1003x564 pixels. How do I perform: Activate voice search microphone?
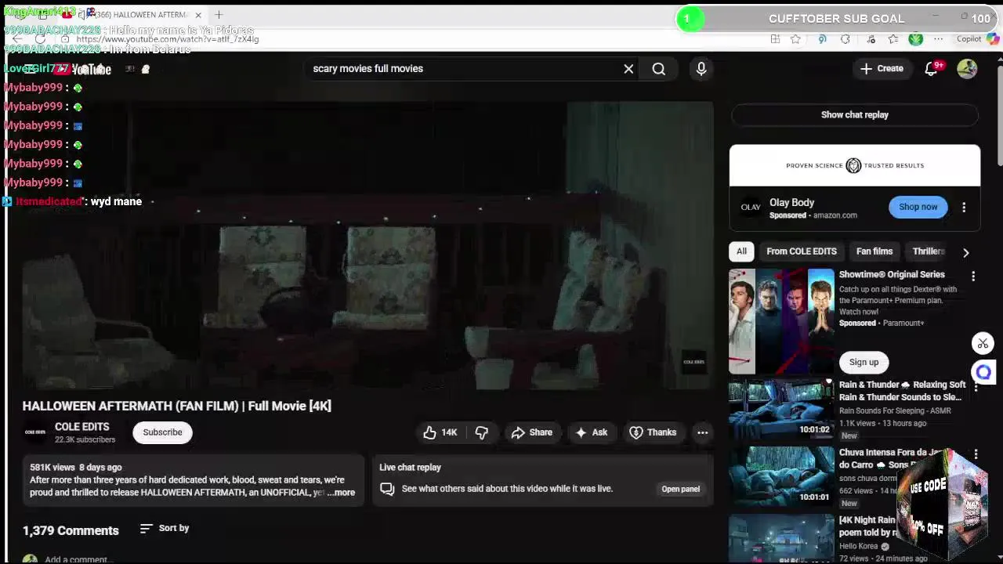pyautogui.click(x=701, y=69)
